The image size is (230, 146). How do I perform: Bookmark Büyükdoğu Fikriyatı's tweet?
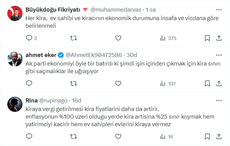click(x=207, y=38)
